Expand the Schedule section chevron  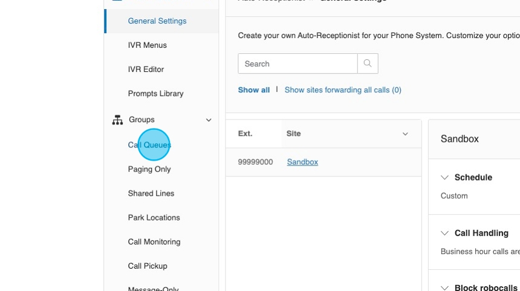[444, 177]
